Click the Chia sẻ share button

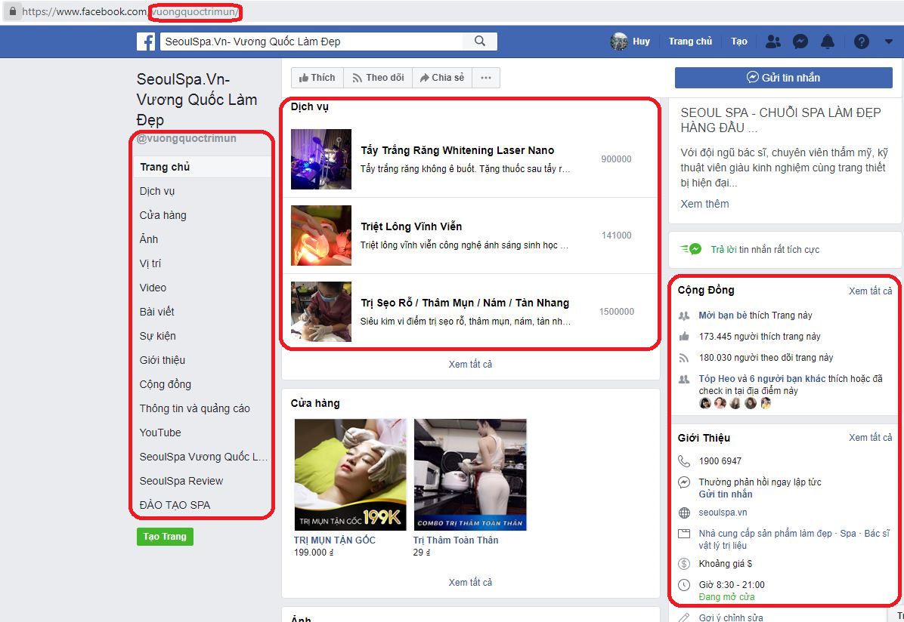[x=442, y=78]
